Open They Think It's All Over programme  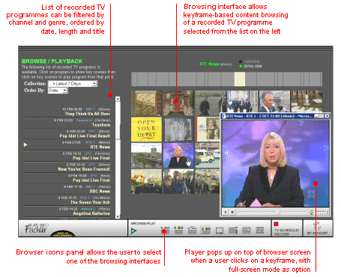(x=87, y=114)
